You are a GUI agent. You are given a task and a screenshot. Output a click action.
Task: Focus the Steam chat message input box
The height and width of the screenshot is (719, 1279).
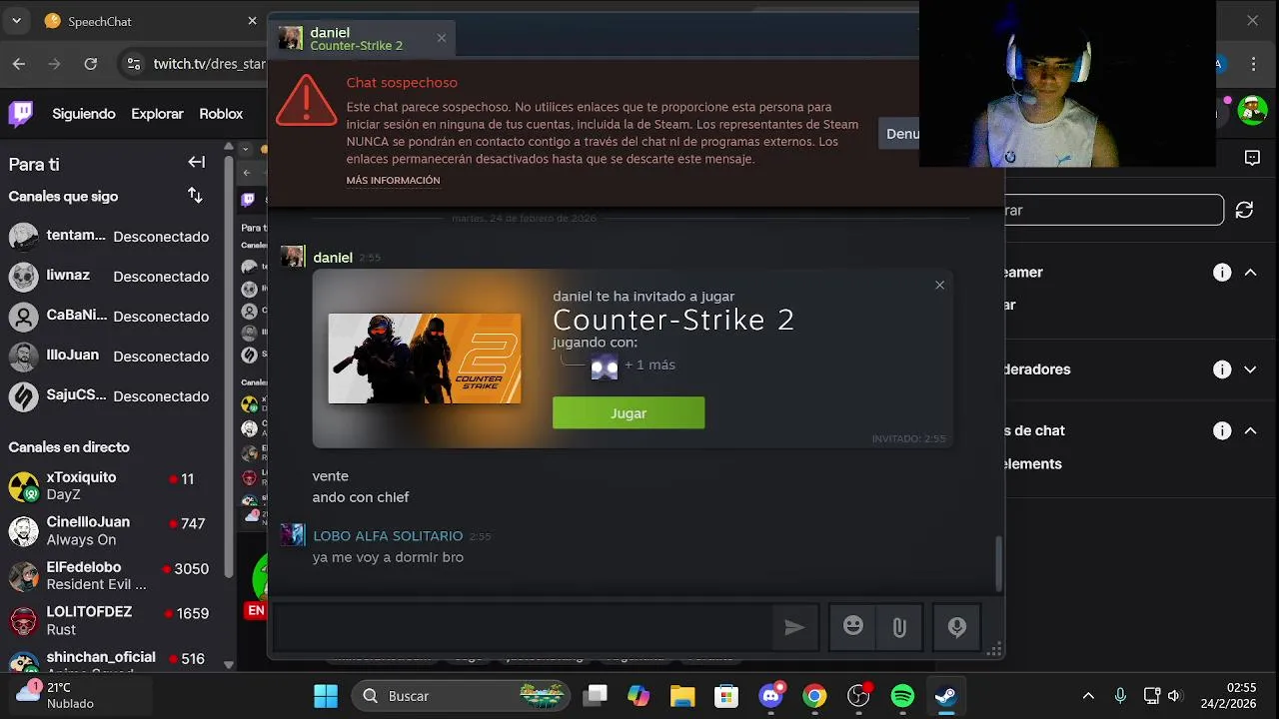point(523,627)
